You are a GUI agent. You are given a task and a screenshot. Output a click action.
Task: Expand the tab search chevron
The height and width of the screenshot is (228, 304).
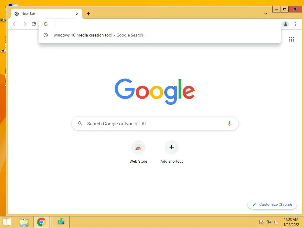(x=266, y=14)
